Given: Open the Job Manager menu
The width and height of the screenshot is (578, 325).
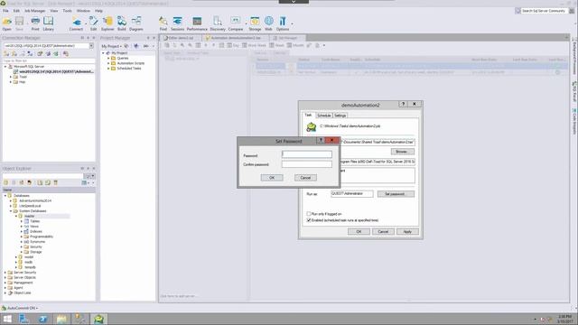Looking at the screenshot, I should point(35,11).
